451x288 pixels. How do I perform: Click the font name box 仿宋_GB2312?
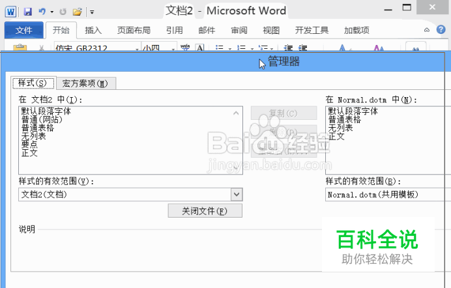pos(97,48)
